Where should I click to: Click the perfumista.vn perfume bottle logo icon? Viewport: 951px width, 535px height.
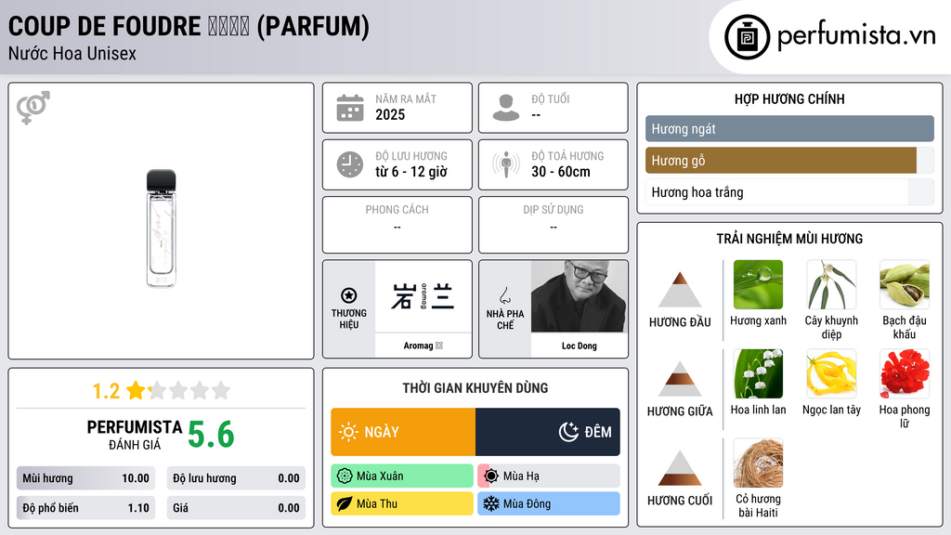[x=747, y=37]
